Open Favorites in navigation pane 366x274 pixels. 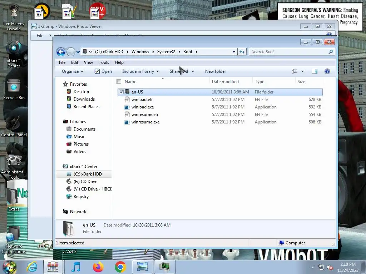[x=78, y=84]
